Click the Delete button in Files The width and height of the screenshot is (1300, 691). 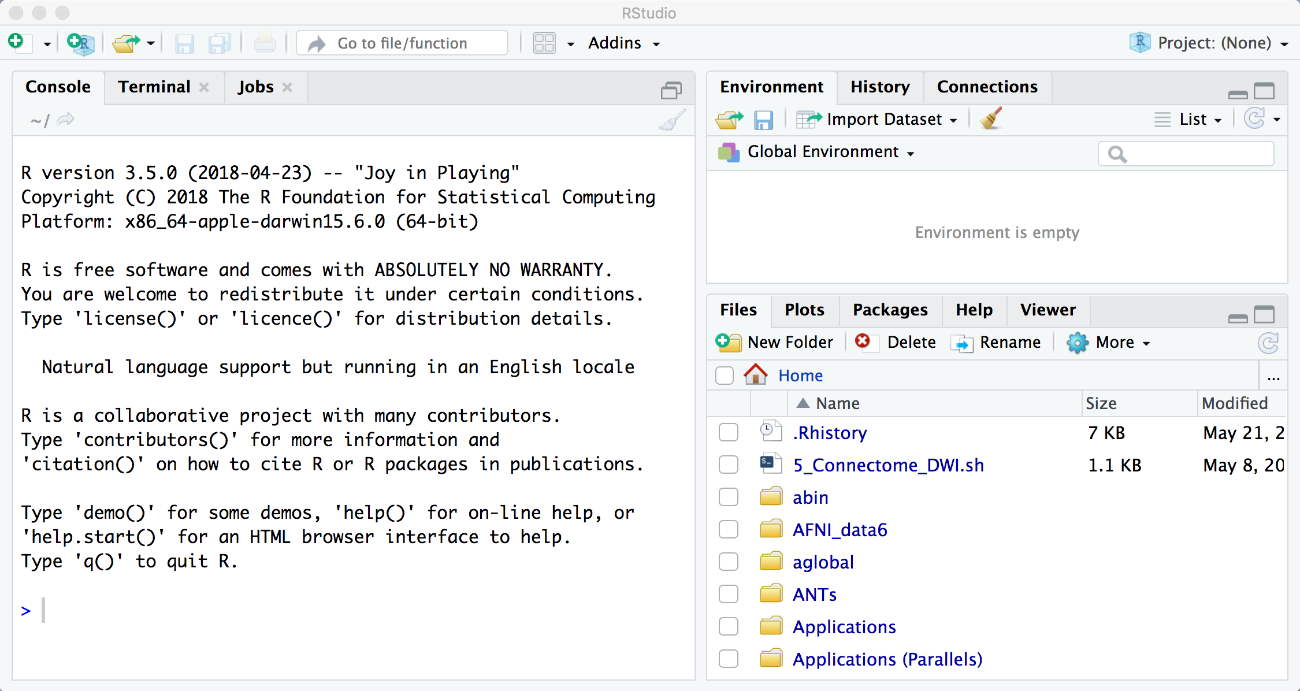click(896, 343)
